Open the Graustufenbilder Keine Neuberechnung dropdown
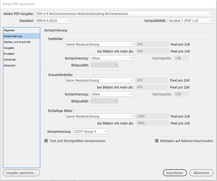Screen dimensions: 217x181 pos(100,80)
